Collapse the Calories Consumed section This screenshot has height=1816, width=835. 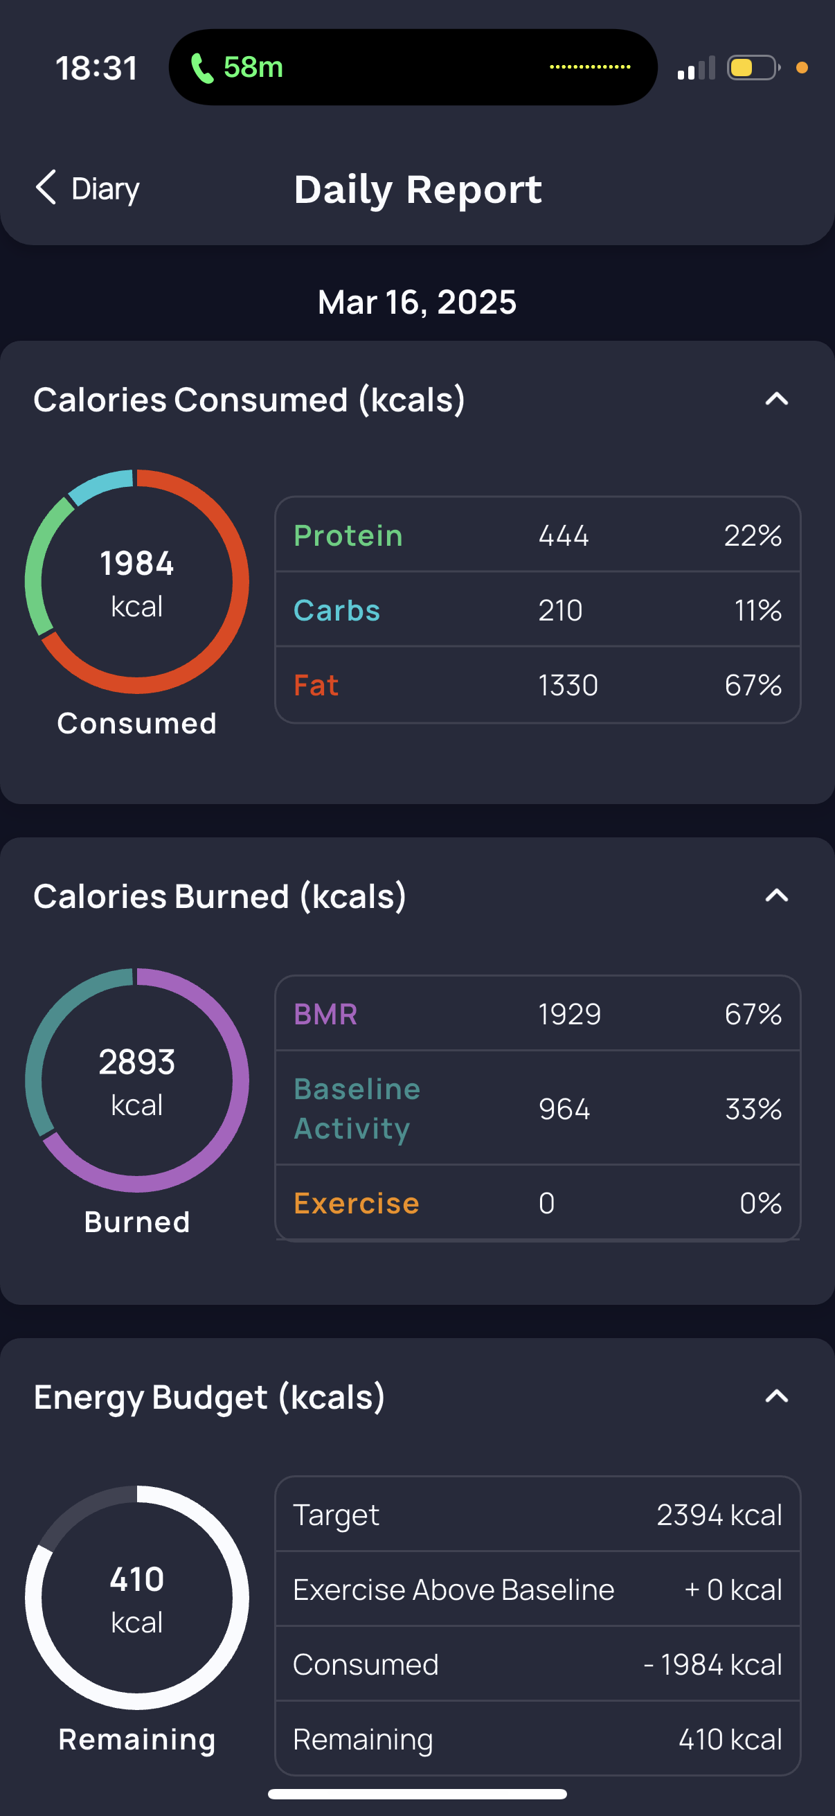click(777, 399)
